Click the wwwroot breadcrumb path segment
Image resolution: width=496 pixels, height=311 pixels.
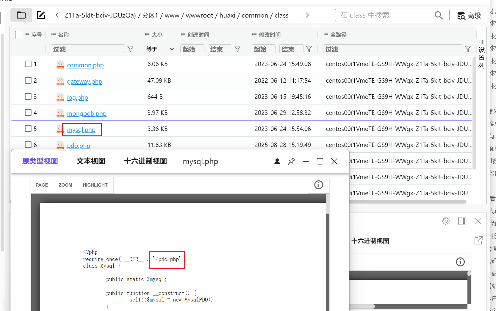[x=199, y=15]
